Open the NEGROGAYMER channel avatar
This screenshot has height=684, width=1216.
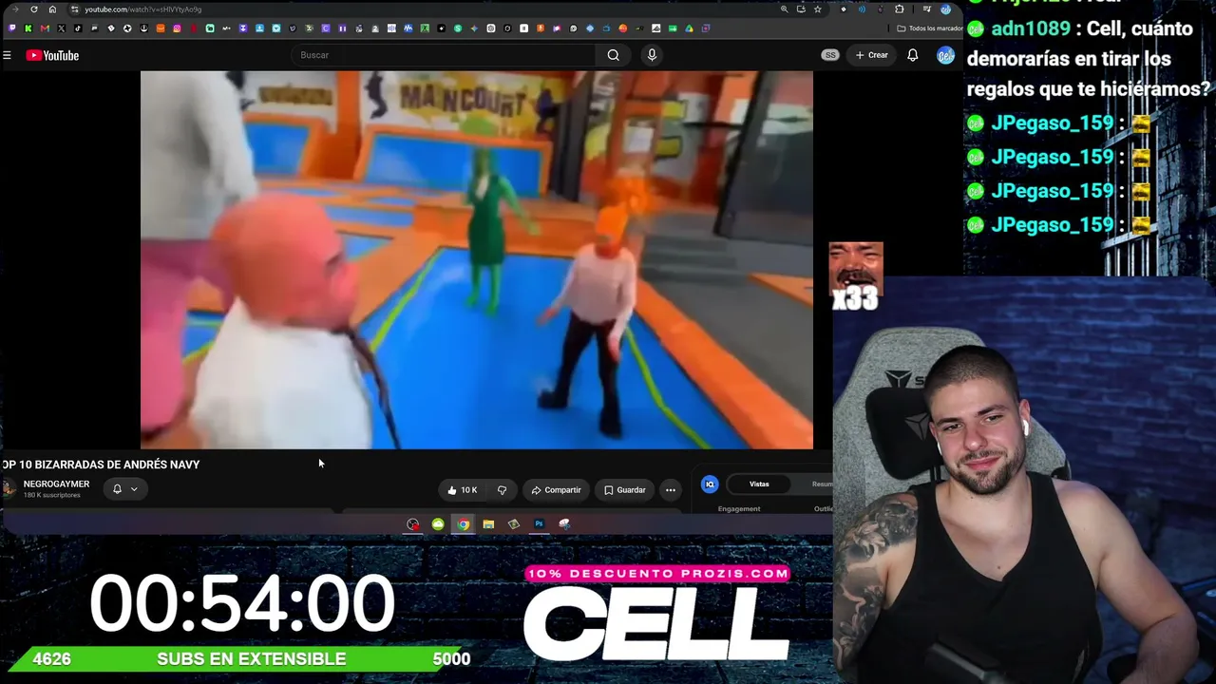click(9, 488)
